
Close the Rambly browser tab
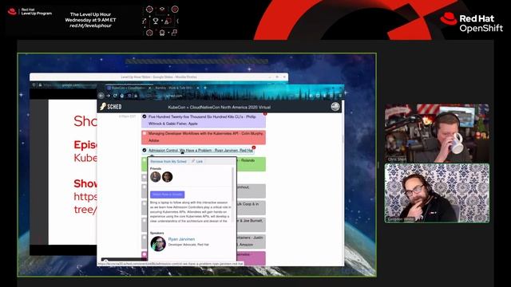[197, 88]
